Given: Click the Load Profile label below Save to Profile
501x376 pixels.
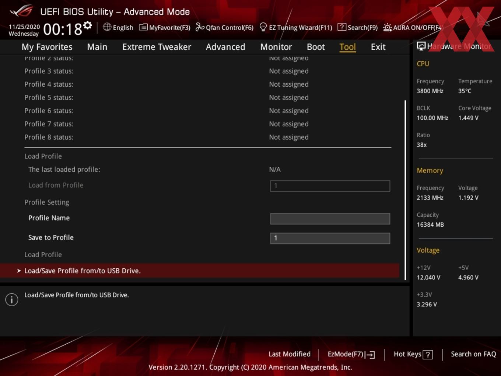Looking at the screenshot, I should coord(43,254).
